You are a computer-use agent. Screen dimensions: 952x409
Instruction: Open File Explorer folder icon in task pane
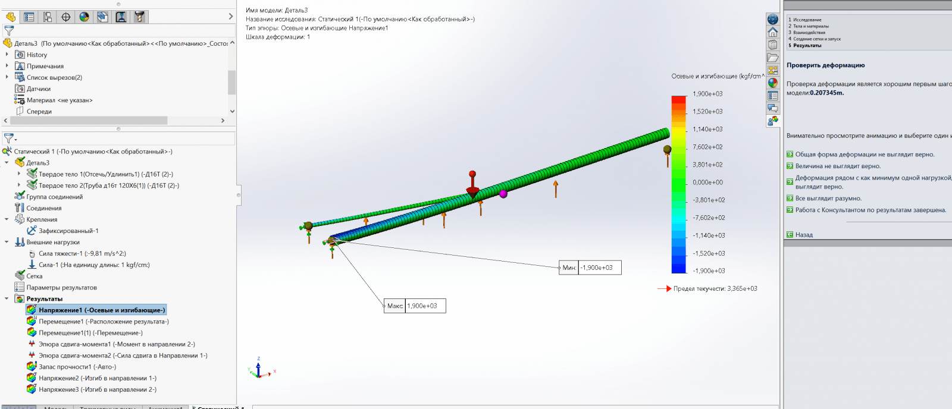772,58
